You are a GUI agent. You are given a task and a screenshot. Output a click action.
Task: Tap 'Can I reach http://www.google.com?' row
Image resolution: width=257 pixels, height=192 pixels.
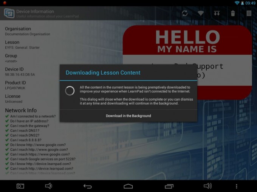(37, 149)
